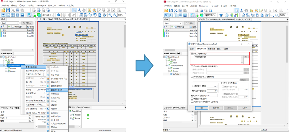Click OK in the kwTotal properties dialog
The image size is (289, 132).
click(202, 108)
